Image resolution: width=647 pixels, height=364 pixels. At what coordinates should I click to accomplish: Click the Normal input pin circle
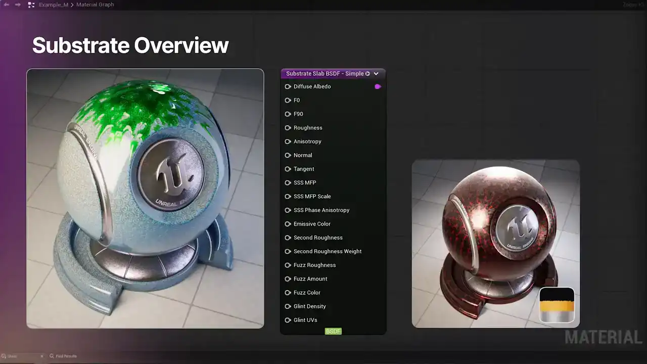[288, 155]
